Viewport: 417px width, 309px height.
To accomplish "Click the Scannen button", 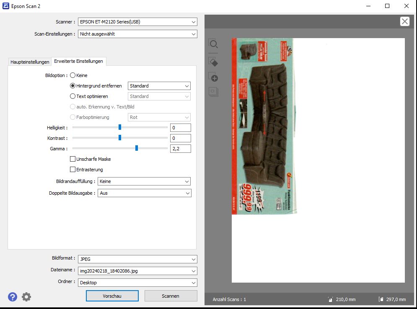I will (171, 296).
